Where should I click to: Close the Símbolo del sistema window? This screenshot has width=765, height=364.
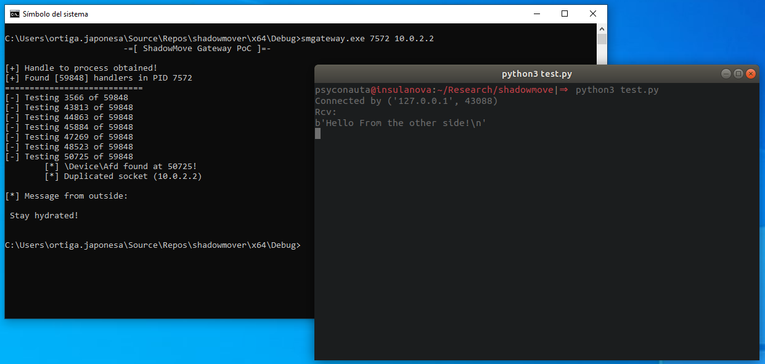click(x=592, y=14)
